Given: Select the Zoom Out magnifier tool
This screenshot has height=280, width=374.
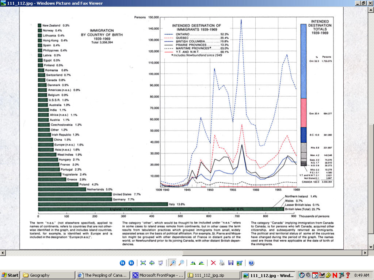Looking at the screenshot, I should pos(181,263).
